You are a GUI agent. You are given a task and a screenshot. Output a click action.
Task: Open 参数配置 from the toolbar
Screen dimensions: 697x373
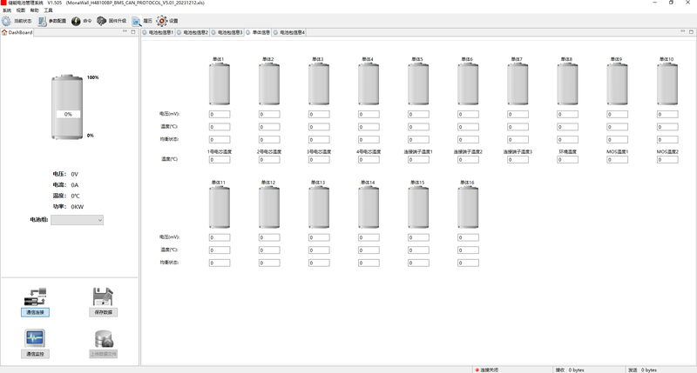(x=41, y=21)
